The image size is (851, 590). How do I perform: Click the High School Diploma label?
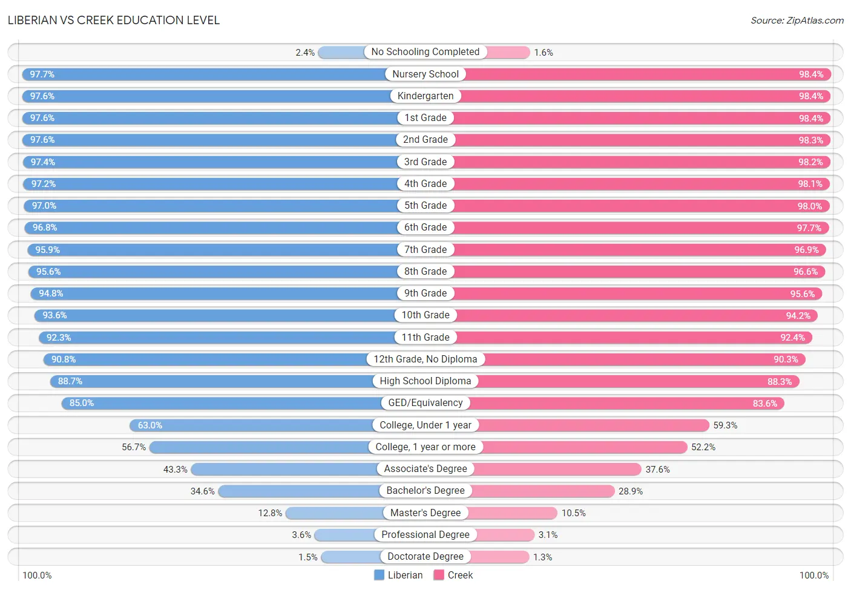[425, 381]
